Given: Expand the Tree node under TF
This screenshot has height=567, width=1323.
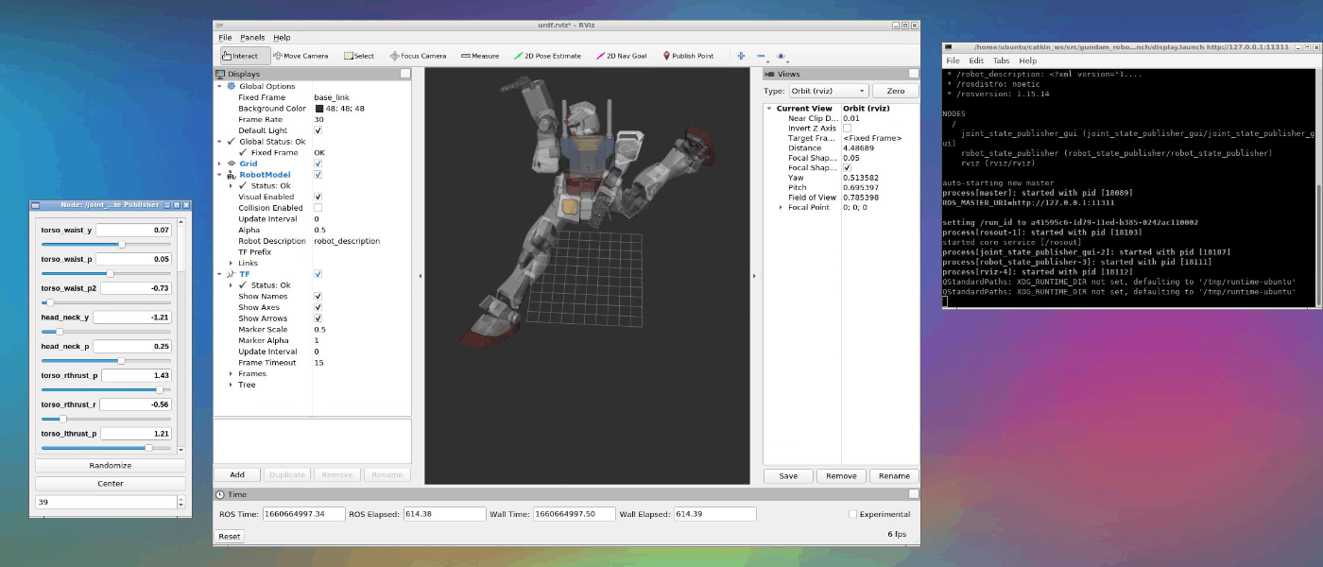Looking at the screenshot, I should point(231,385).
